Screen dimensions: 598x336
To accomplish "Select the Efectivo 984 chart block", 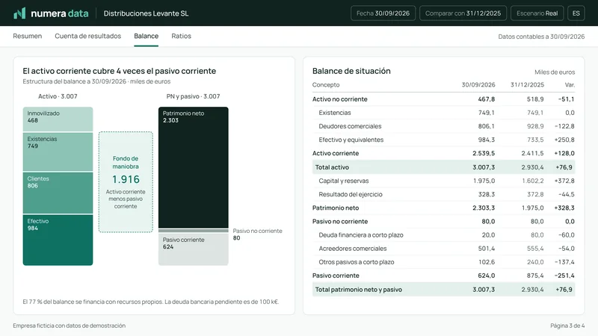I will (58, 240).
